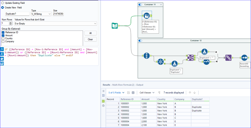This screenshot has height=128, width=251.
Task: Select the purple Union DNA tool
Action: click(228, 58)
